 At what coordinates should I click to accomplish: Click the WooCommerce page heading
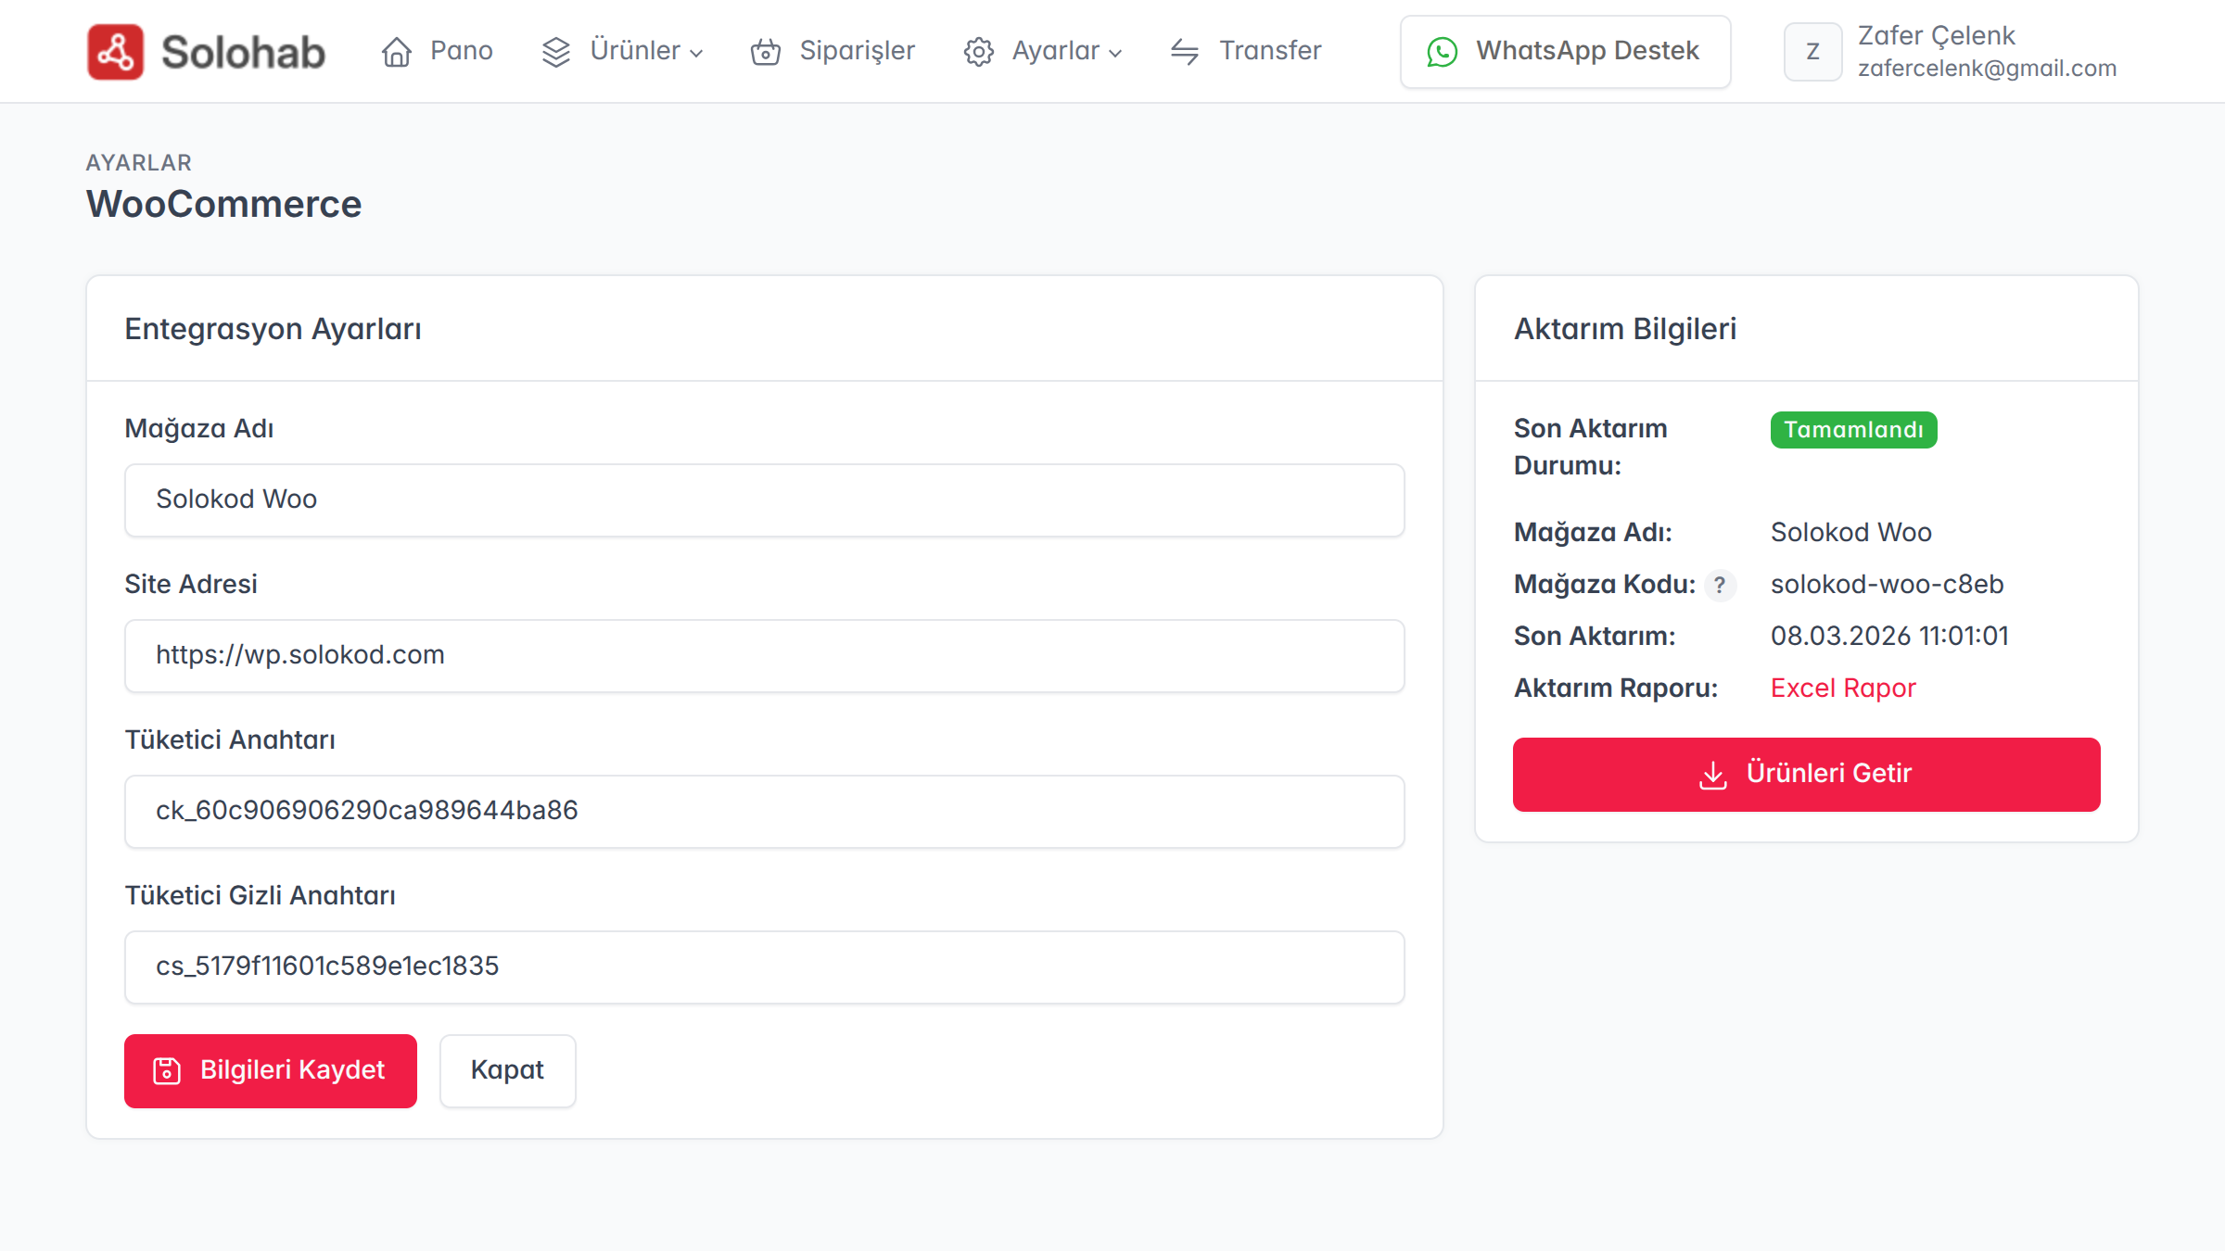(224, 204)
